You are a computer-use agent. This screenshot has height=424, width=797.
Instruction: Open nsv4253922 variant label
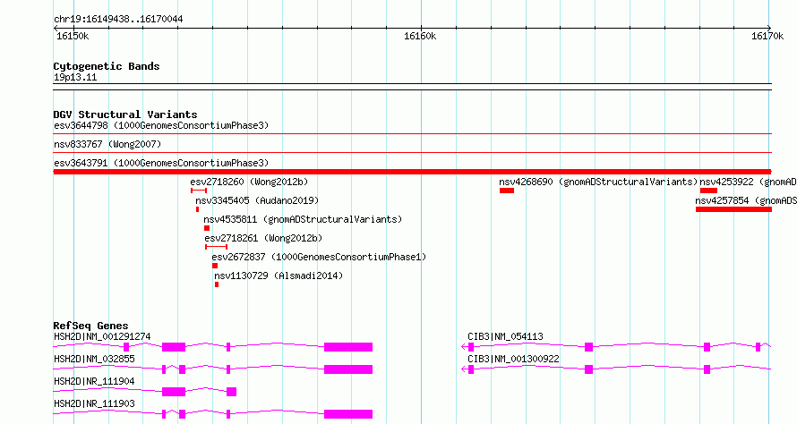tap(749, 182)
